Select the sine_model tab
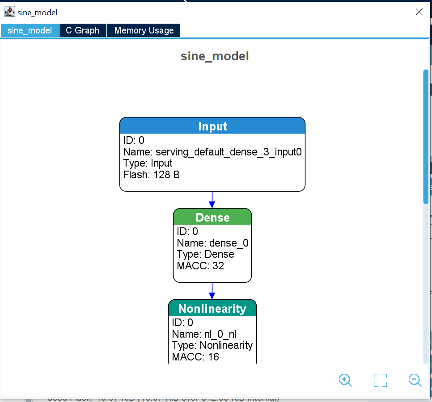432x402 pixels. pyautogui.click(x=30, y=30)
